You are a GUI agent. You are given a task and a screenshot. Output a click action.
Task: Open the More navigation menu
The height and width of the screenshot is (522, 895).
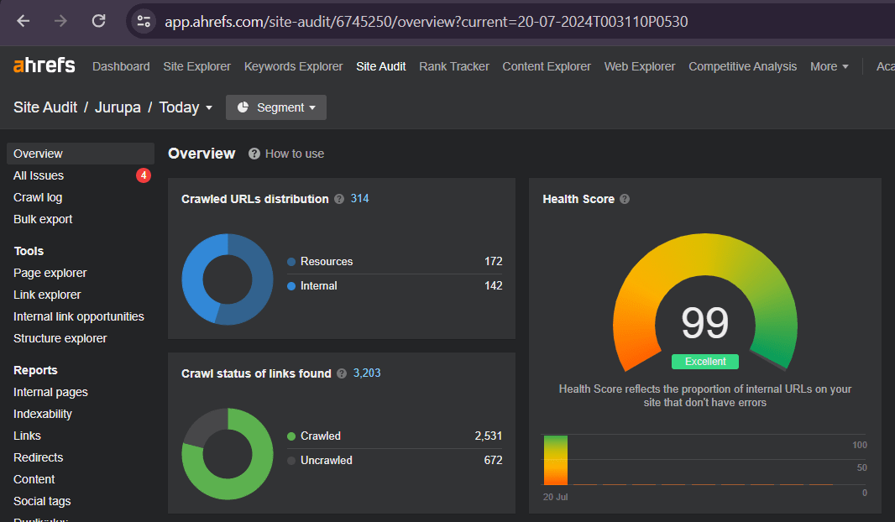pyautogui.click(x=829, y=66)
